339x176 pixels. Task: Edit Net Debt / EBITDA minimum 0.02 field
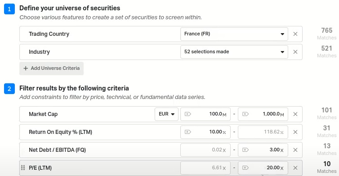(205, 150)
